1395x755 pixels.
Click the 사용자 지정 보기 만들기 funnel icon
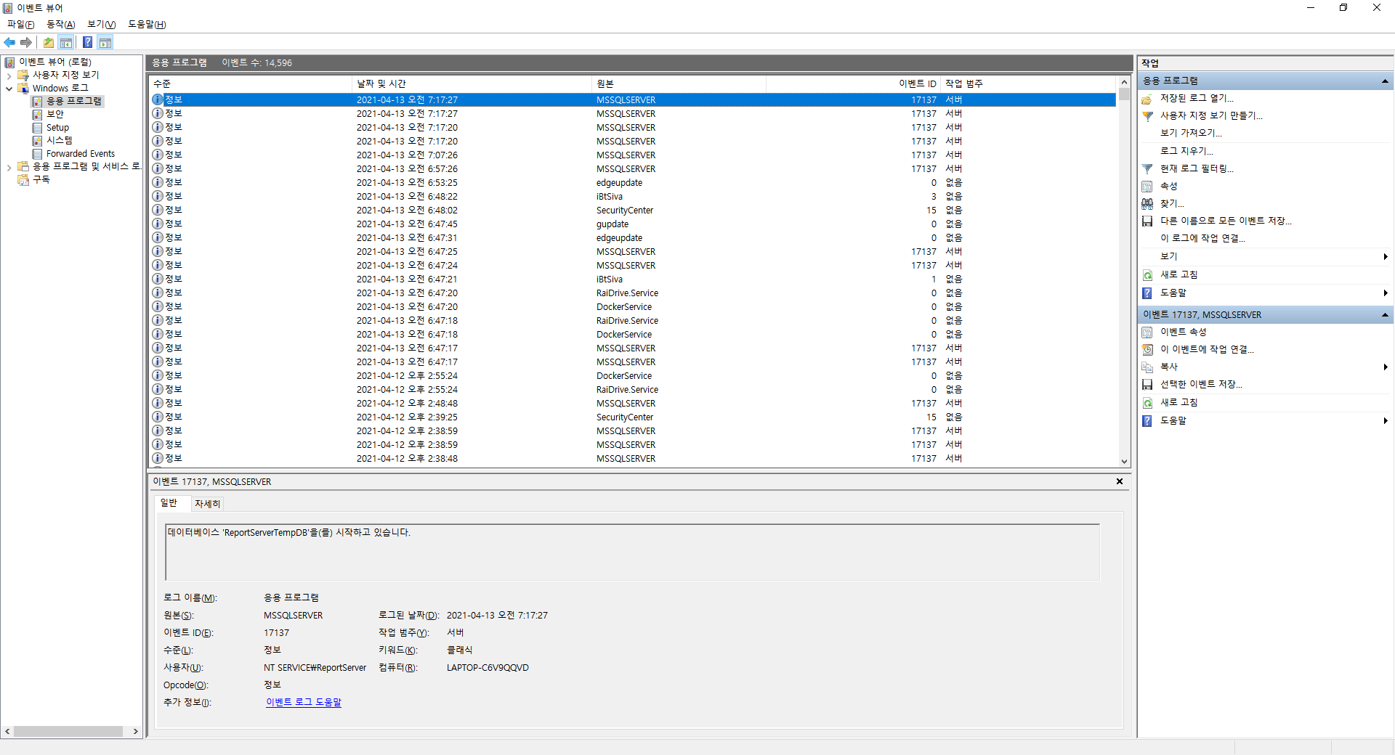(x=1147, y=116)
